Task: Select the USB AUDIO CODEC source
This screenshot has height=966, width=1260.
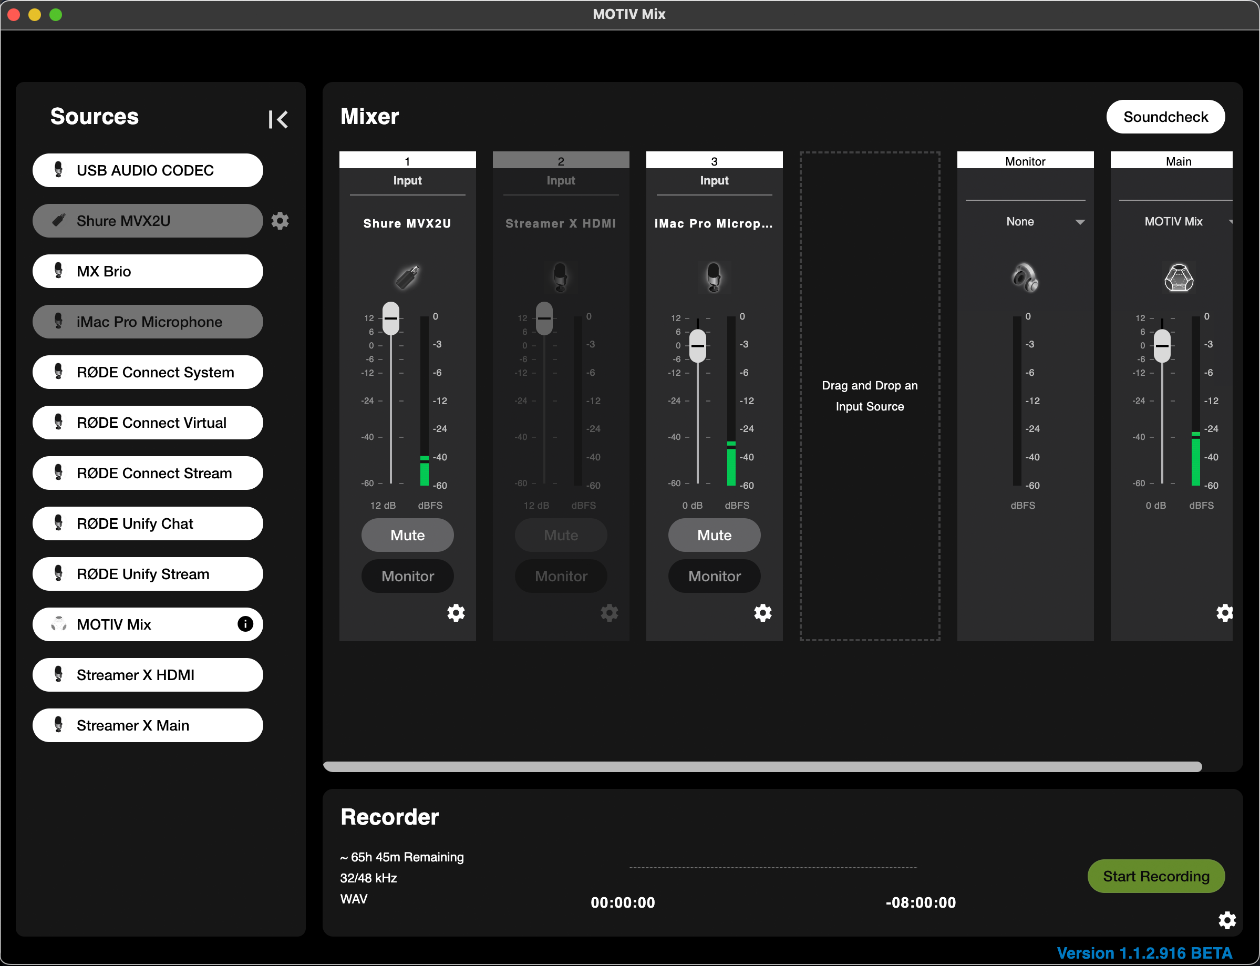Action: 148,170
